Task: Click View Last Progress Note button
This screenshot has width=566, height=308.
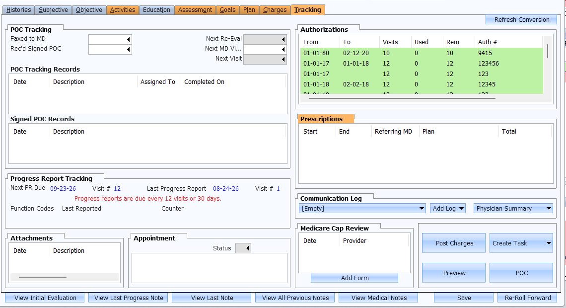Action: (129, 298)
